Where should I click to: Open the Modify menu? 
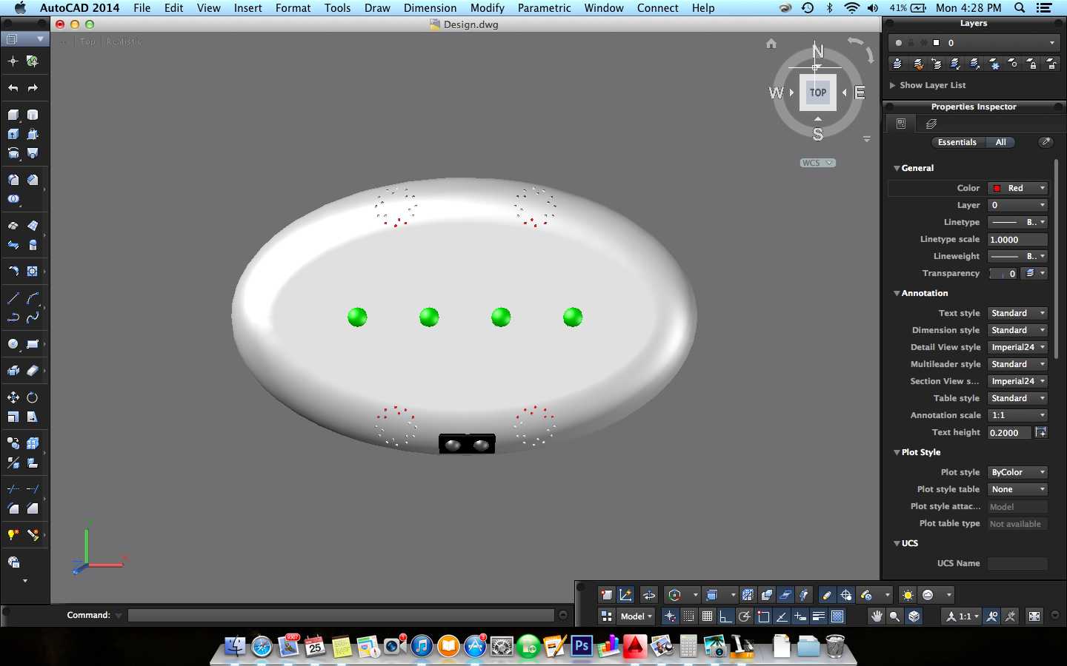pyautogui.click(x=488, y=8)
